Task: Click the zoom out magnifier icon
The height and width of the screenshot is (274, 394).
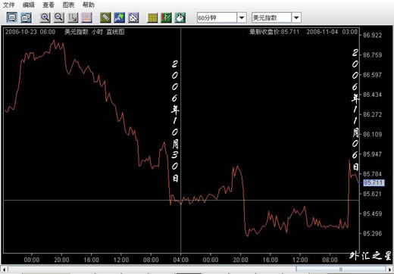Action: 59,17
